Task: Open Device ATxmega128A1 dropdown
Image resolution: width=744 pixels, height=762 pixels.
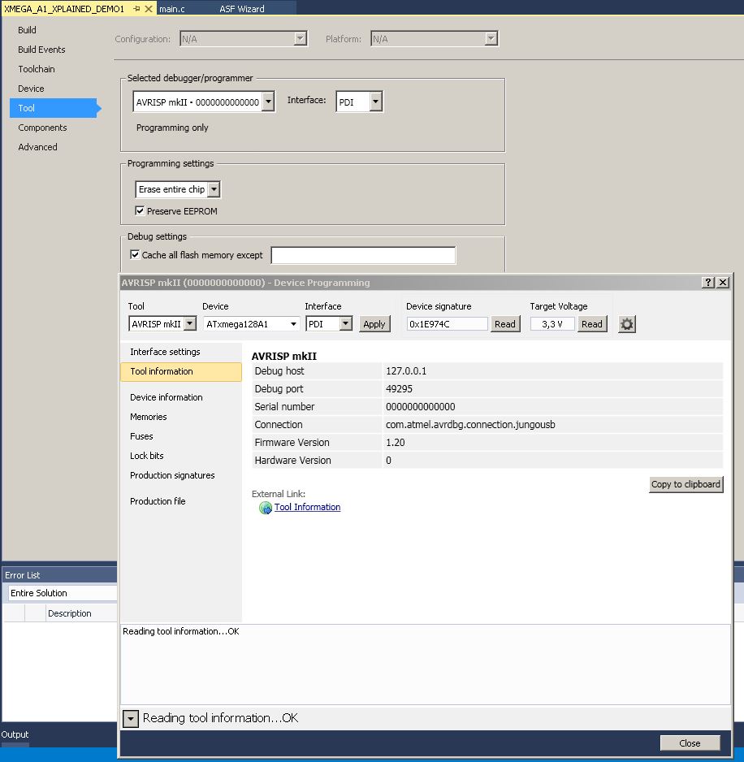Action: click(251, 323)
